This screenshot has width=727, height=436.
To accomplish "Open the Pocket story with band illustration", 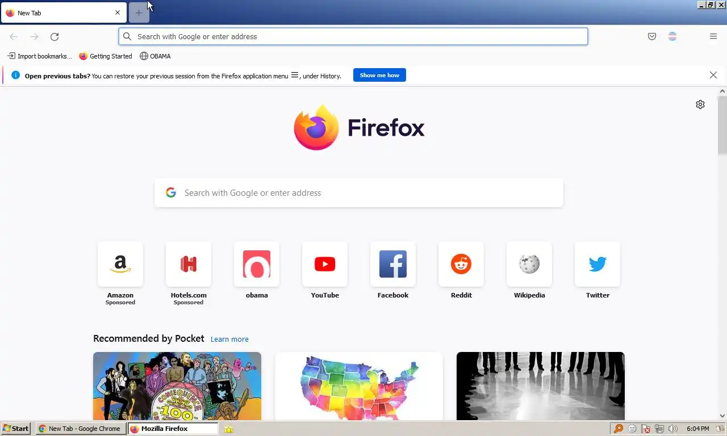I will click(x=177, y=386).
